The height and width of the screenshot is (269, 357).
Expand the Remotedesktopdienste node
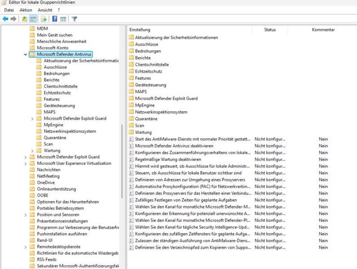point(26,247)
